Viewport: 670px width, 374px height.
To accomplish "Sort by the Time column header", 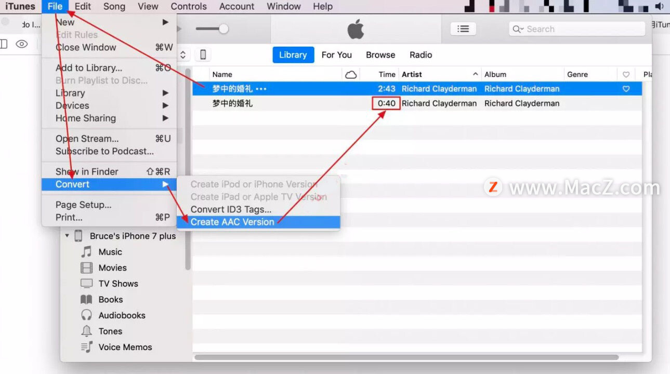I will click(379, 74).
